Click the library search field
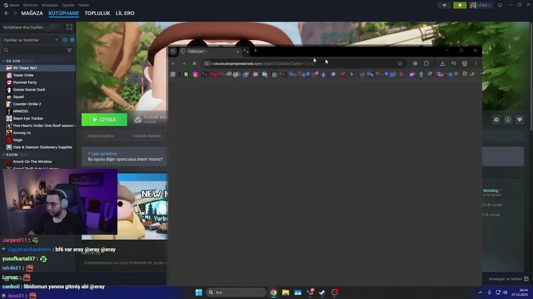The height and width of the screenshot is (299, 533). (33, 50)
